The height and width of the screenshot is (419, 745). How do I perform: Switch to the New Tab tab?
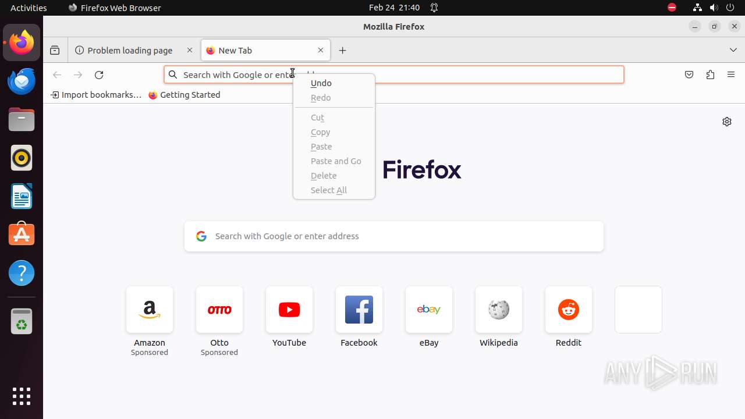click(x=266, y=50)
